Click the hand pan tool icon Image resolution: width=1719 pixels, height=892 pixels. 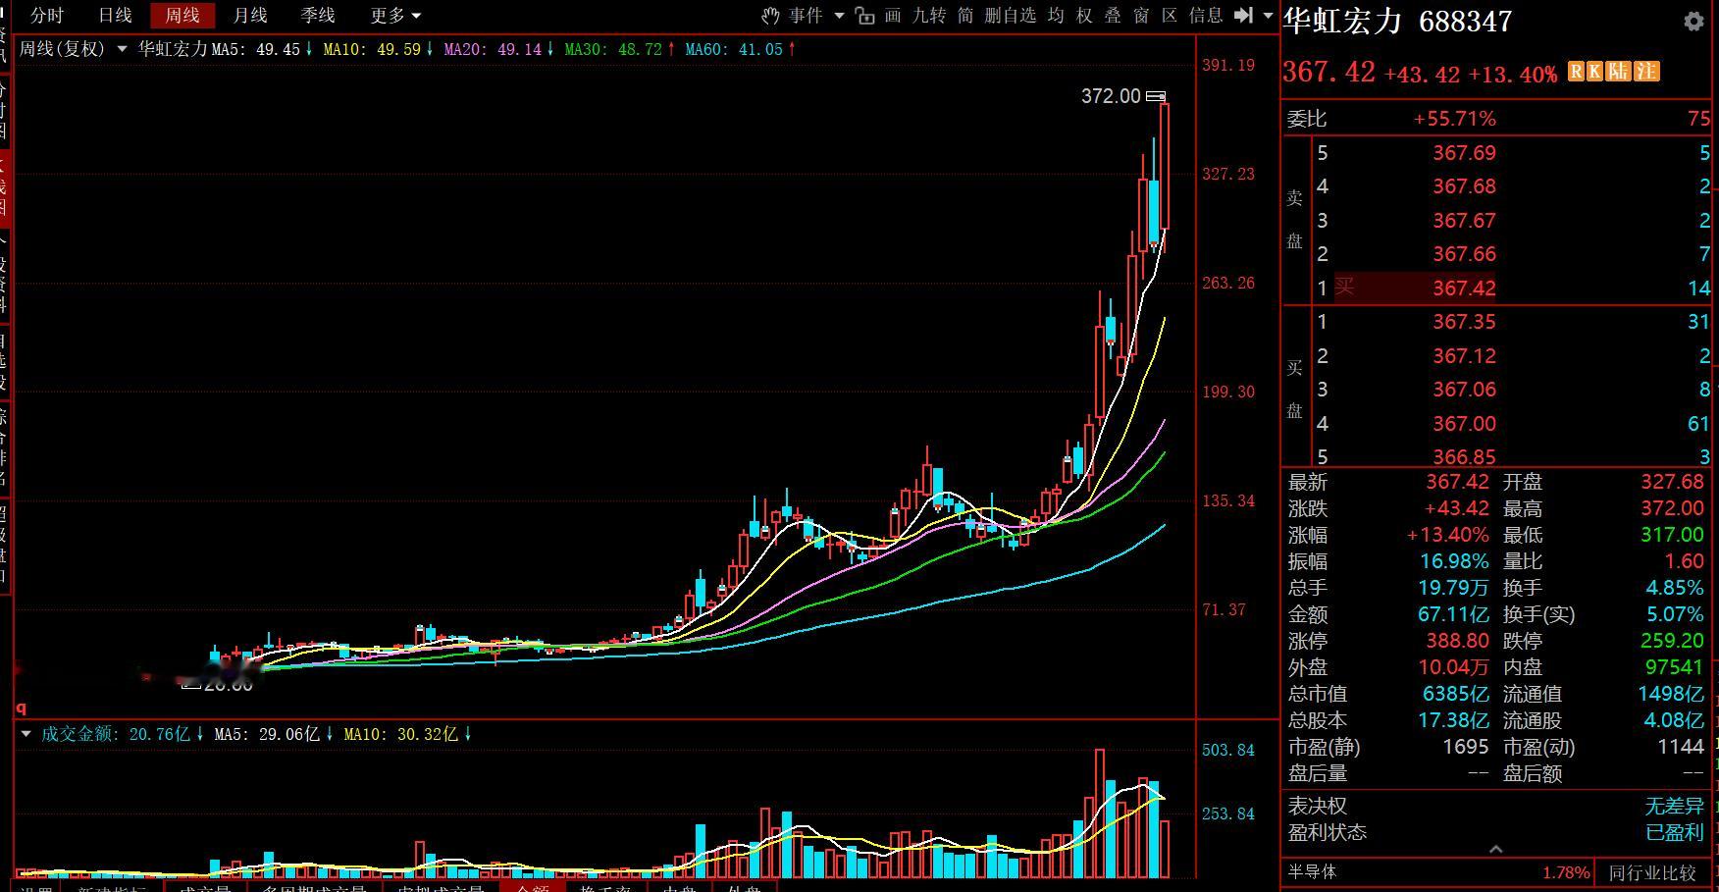click(x=770, y=16)
